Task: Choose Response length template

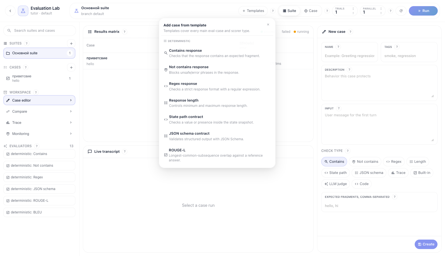Action: coord(217,103)
